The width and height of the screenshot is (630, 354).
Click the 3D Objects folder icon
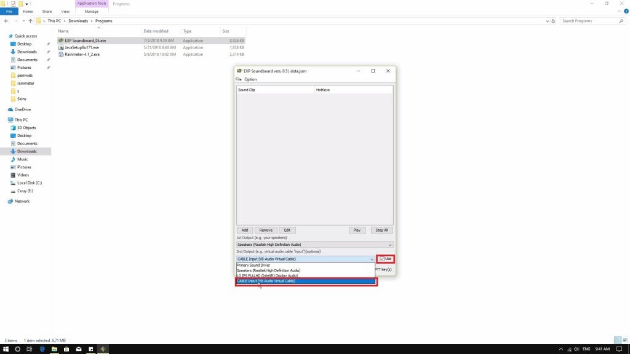tap(14, 128)
